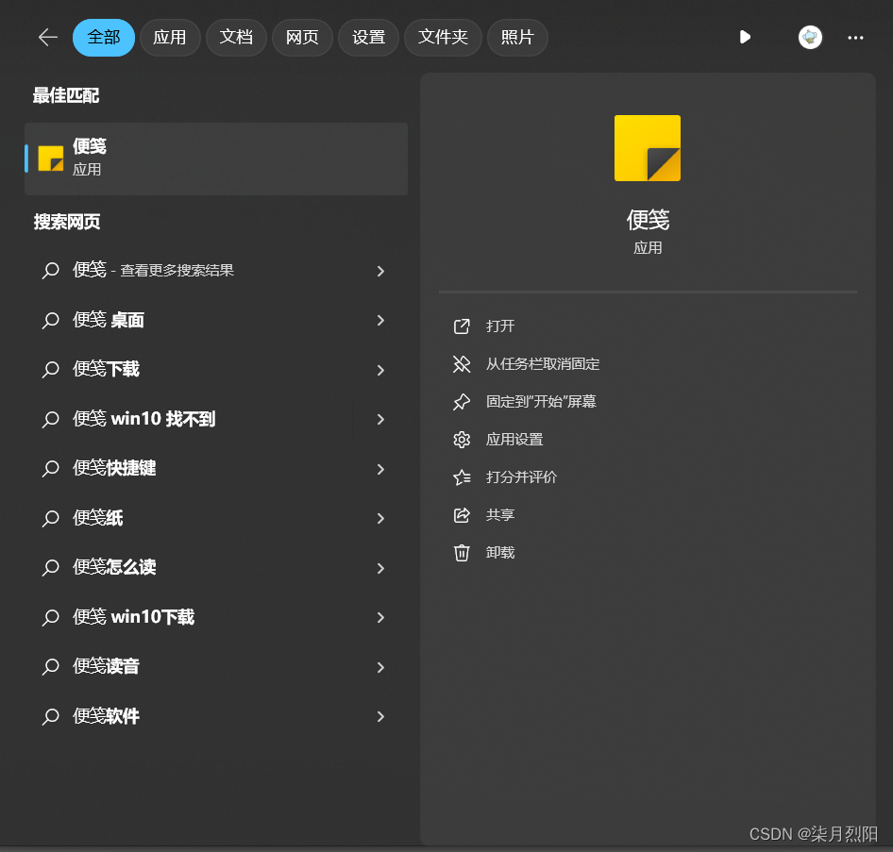Expand chevron for 便笺 win10 找不到
The image size is (893, 852).
380,420
